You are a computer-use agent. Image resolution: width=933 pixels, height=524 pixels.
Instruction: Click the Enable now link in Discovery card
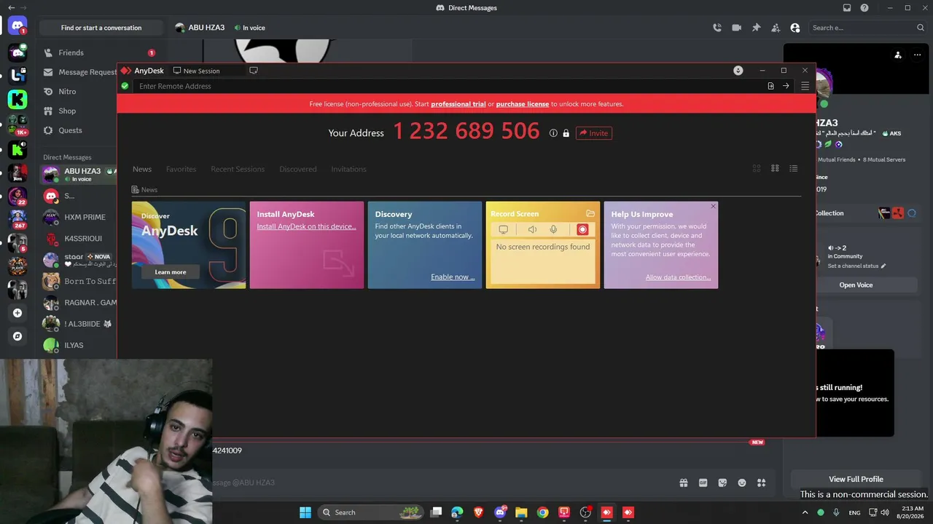point(453,277)
